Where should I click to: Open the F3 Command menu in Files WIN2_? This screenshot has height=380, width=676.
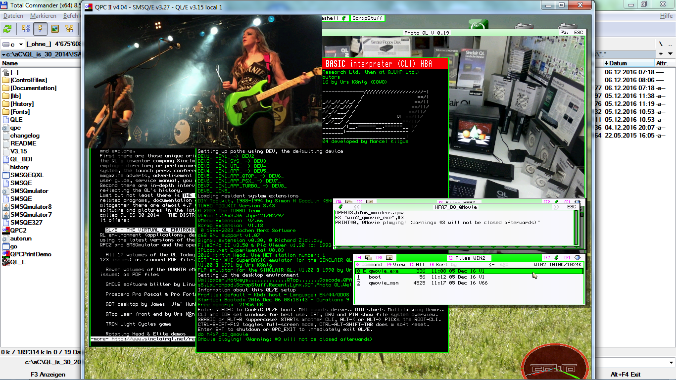point(369,265)
